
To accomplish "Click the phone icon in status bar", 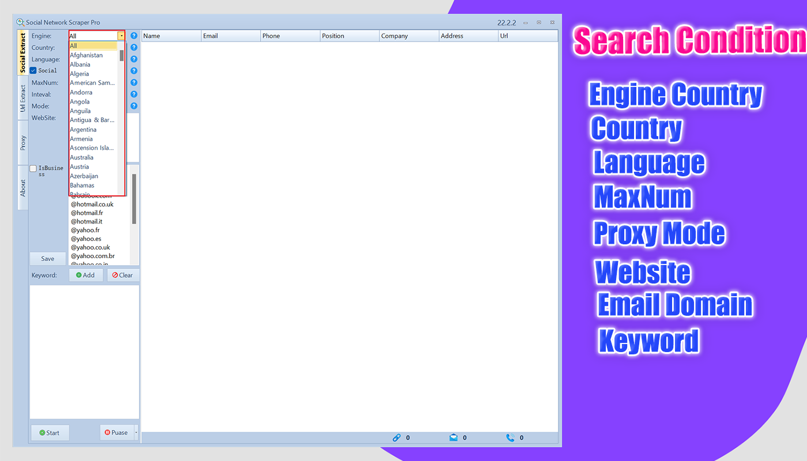I will click(510, 438).
